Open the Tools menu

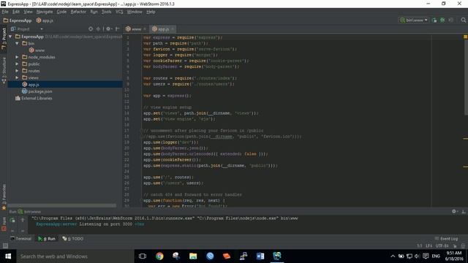click(106, 12)
